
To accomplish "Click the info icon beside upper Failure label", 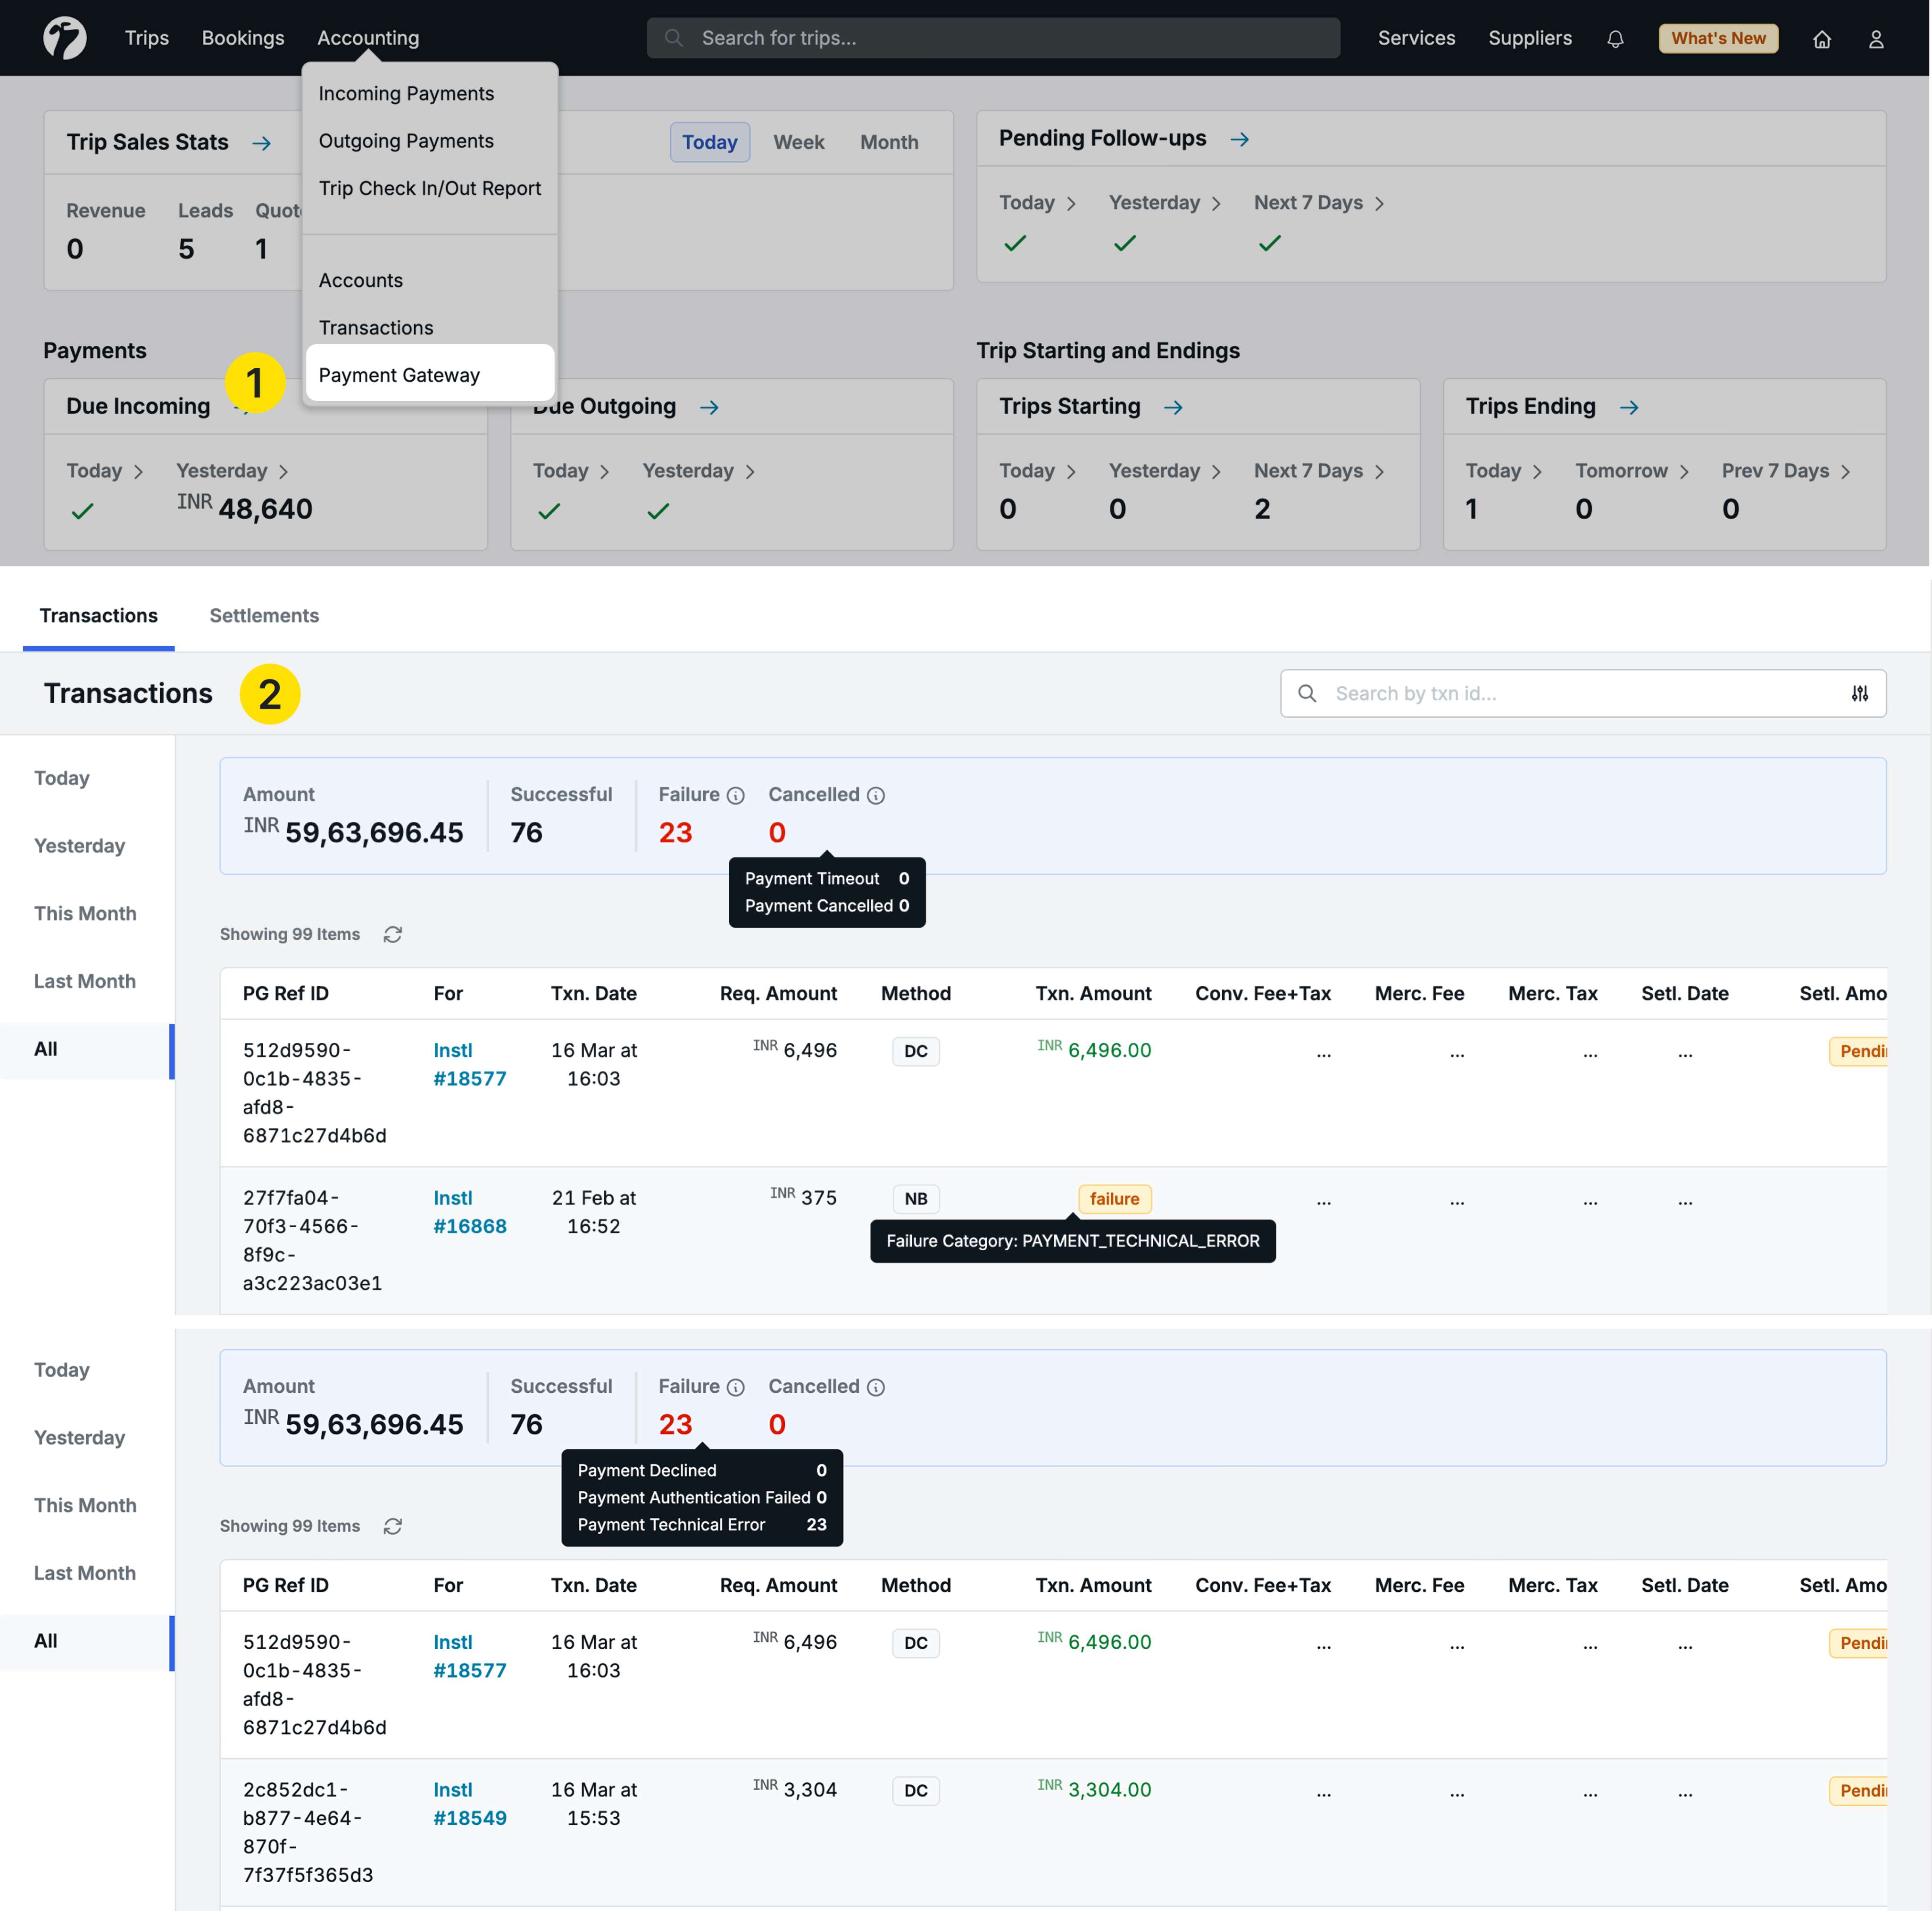I will (x=735, y=796).
